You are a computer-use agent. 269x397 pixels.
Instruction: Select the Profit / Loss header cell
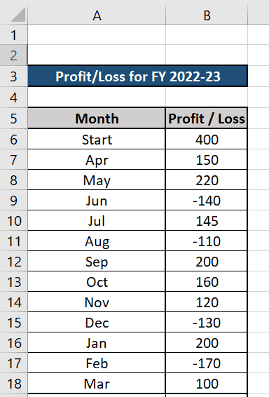coord(207,119)
